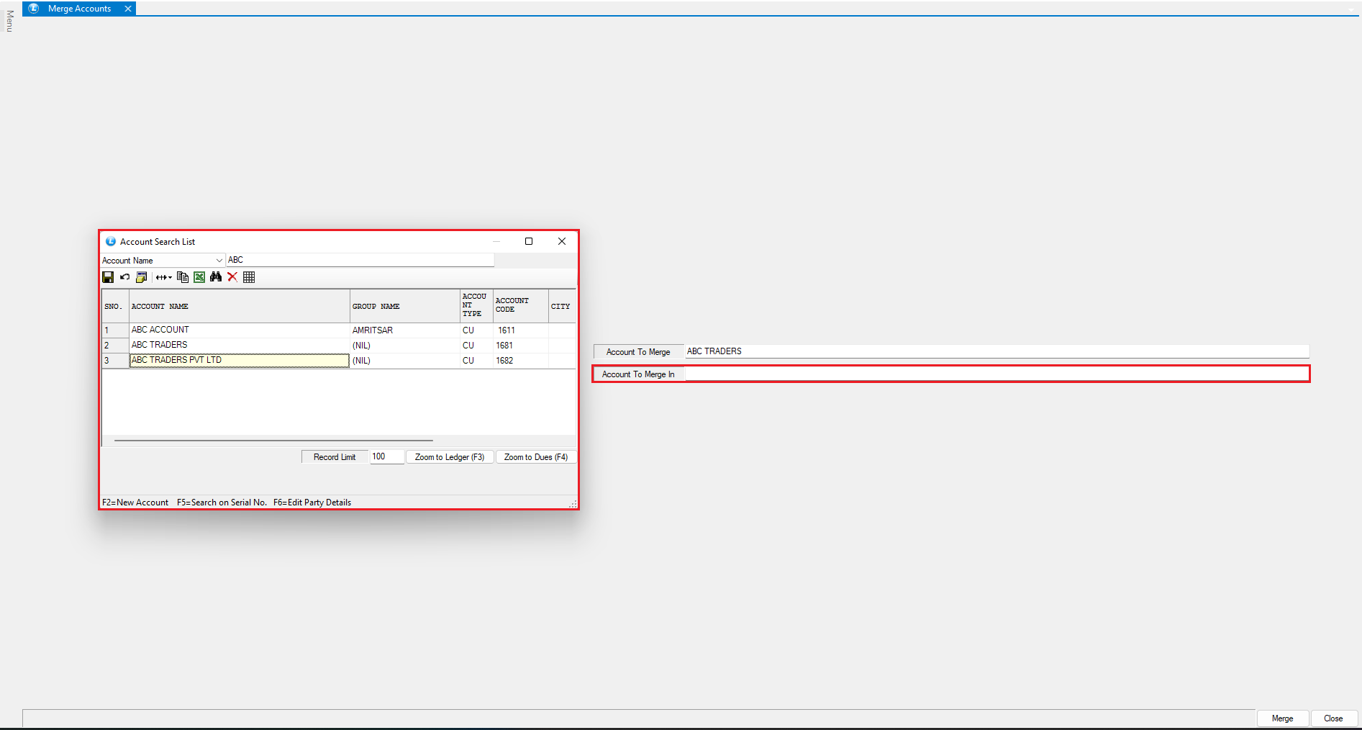Click the save floppy disk icon
This screenshot has width=1362, height=730.
pos(108,277)
